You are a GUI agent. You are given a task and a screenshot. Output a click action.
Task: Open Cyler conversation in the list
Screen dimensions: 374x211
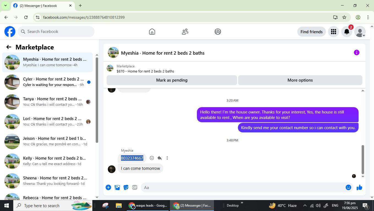coord(47,82)
